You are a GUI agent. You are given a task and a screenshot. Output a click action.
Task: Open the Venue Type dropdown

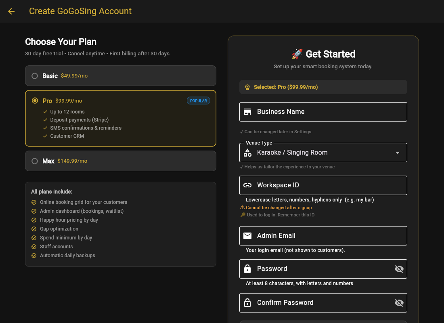(323, 153)
